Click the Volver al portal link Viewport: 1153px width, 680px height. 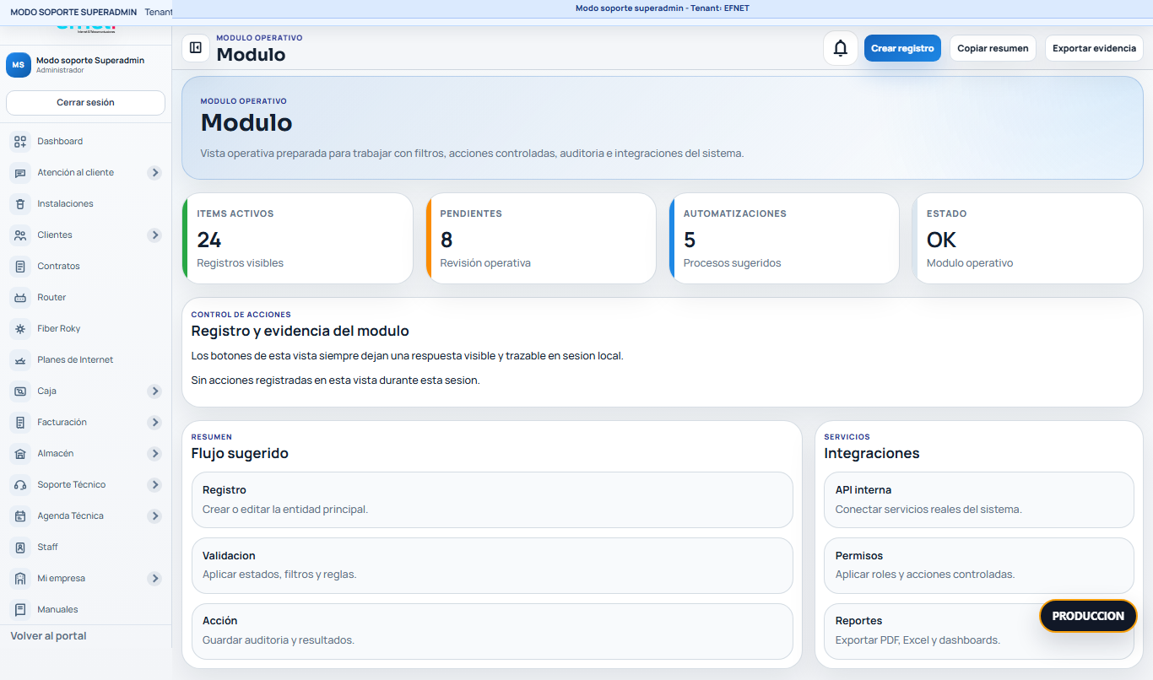pyautogui.click(x=48, y=636)
